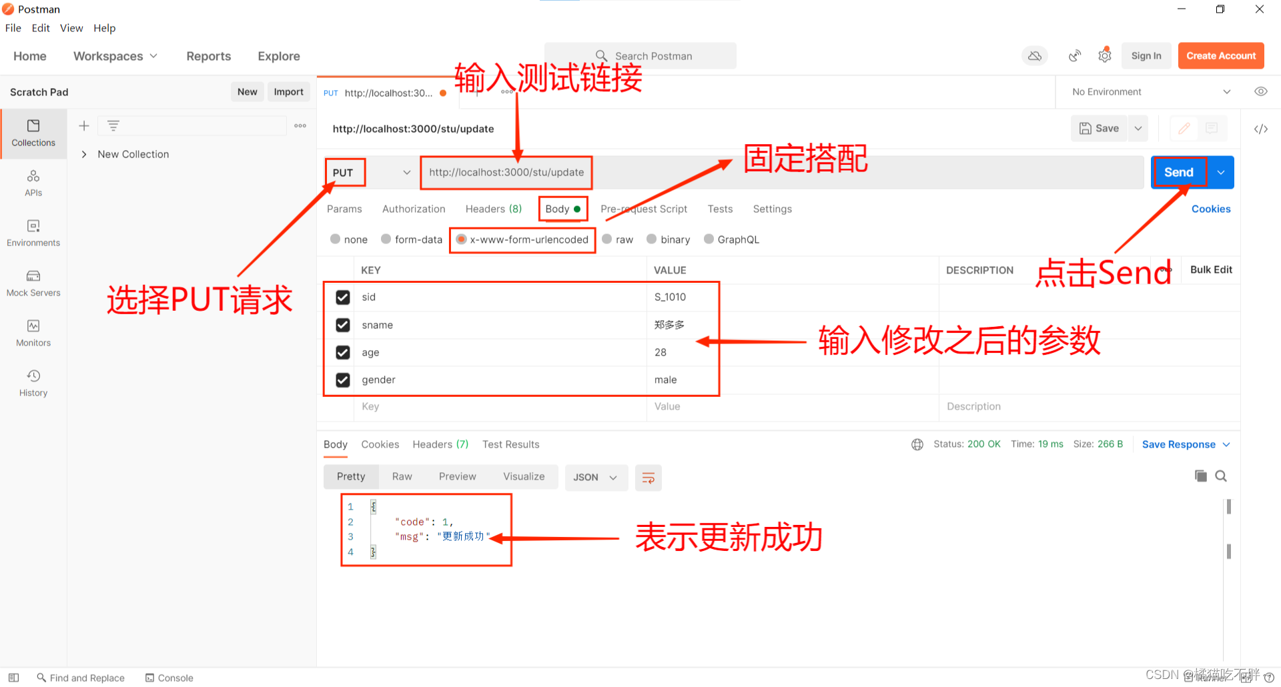Open the Cookies link under Send
The height and width of the screenshot is (687, 1281).
pos(1211,209)
